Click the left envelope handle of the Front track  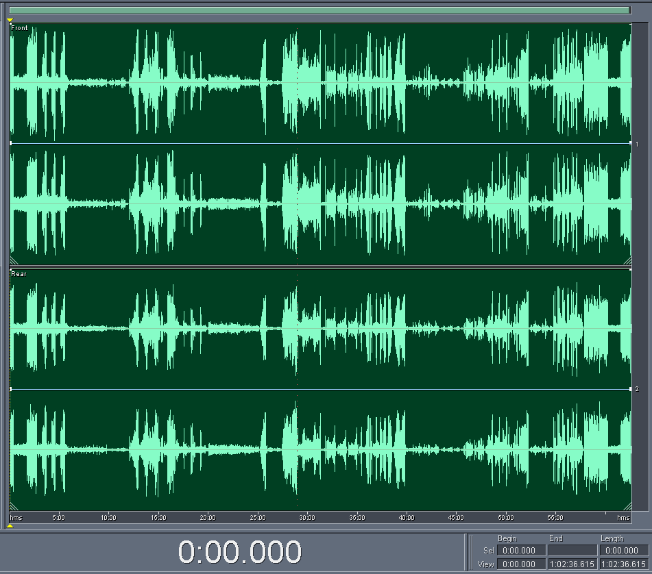pyautogui.click(x=11, y=143)
